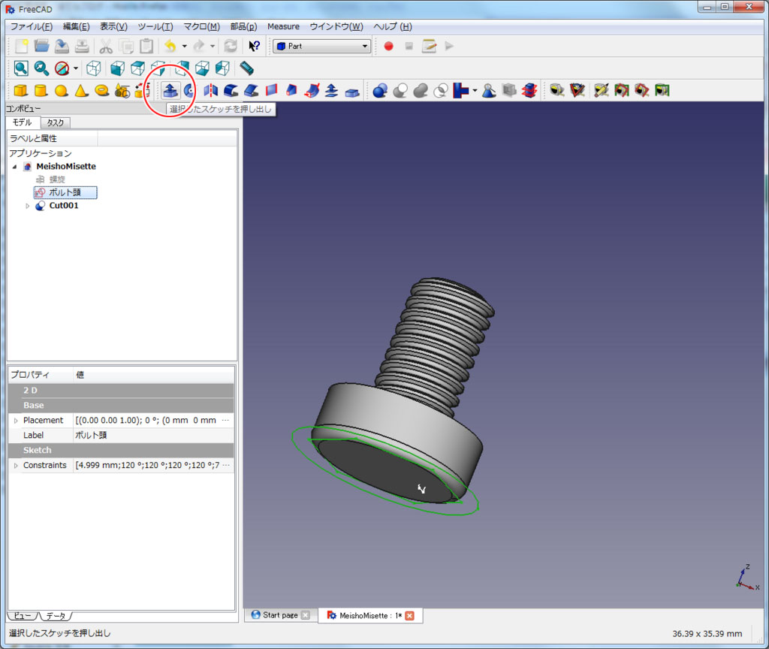The height and width of the screenshot is (649, 769).
Task: Open the undo history dropdown arrow
Action: click(185, 46)
